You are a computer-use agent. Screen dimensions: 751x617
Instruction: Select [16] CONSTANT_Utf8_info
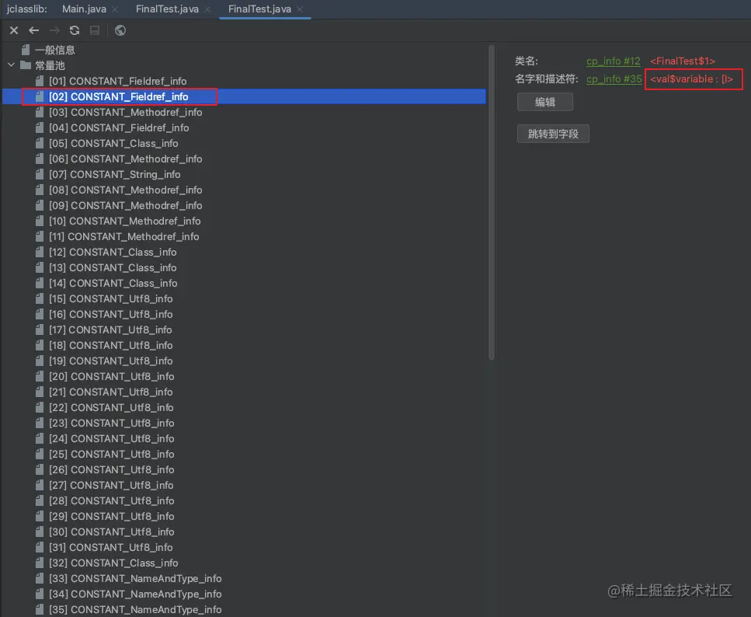(110, 314)
